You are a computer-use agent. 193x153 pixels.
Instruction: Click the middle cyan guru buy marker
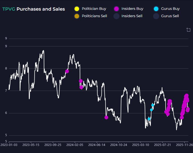(x=151, y=110)
